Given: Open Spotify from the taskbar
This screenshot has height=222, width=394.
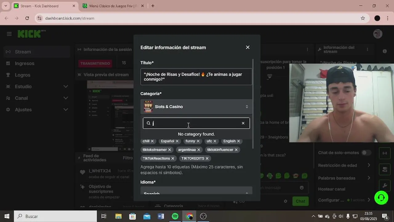Looking at the screenshot, I should [x=175, y=216].
